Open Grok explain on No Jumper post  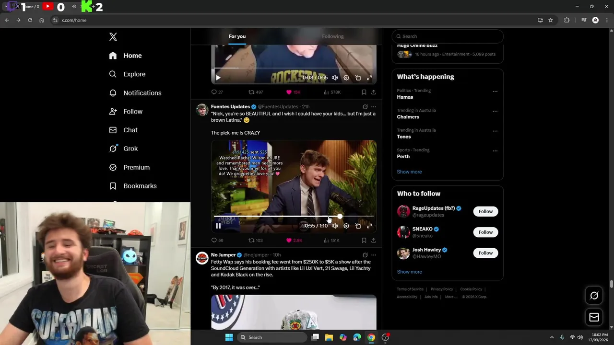pyautogui.click(x=365, y=255)
